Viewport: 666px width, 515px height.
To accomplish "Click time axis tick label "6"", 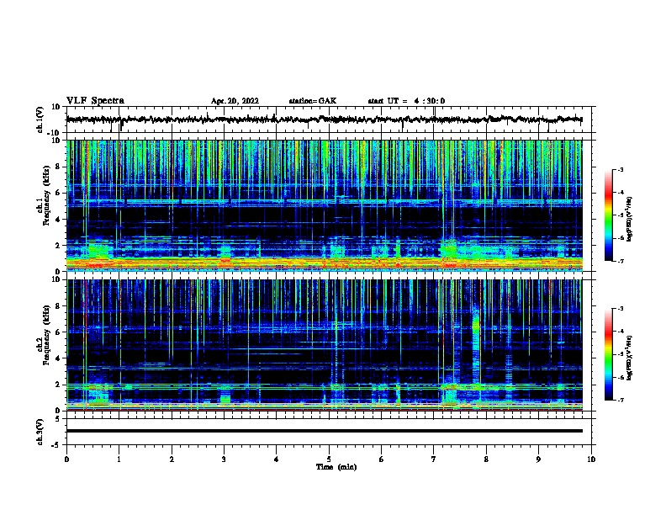I will click(x=382, y=459).
